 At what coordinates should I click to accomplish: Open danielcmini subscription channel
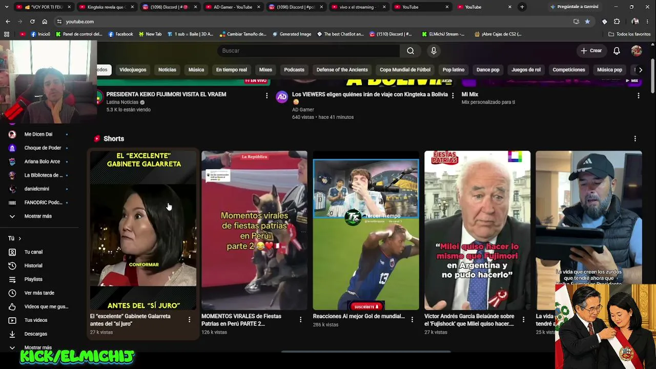click(39, 189)
